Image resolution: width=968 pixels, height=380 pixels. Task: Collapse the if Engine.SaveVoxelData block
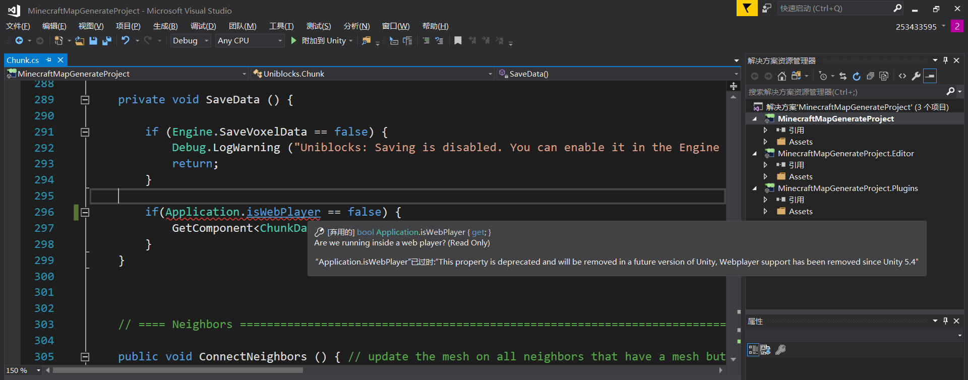coord(85,132)
